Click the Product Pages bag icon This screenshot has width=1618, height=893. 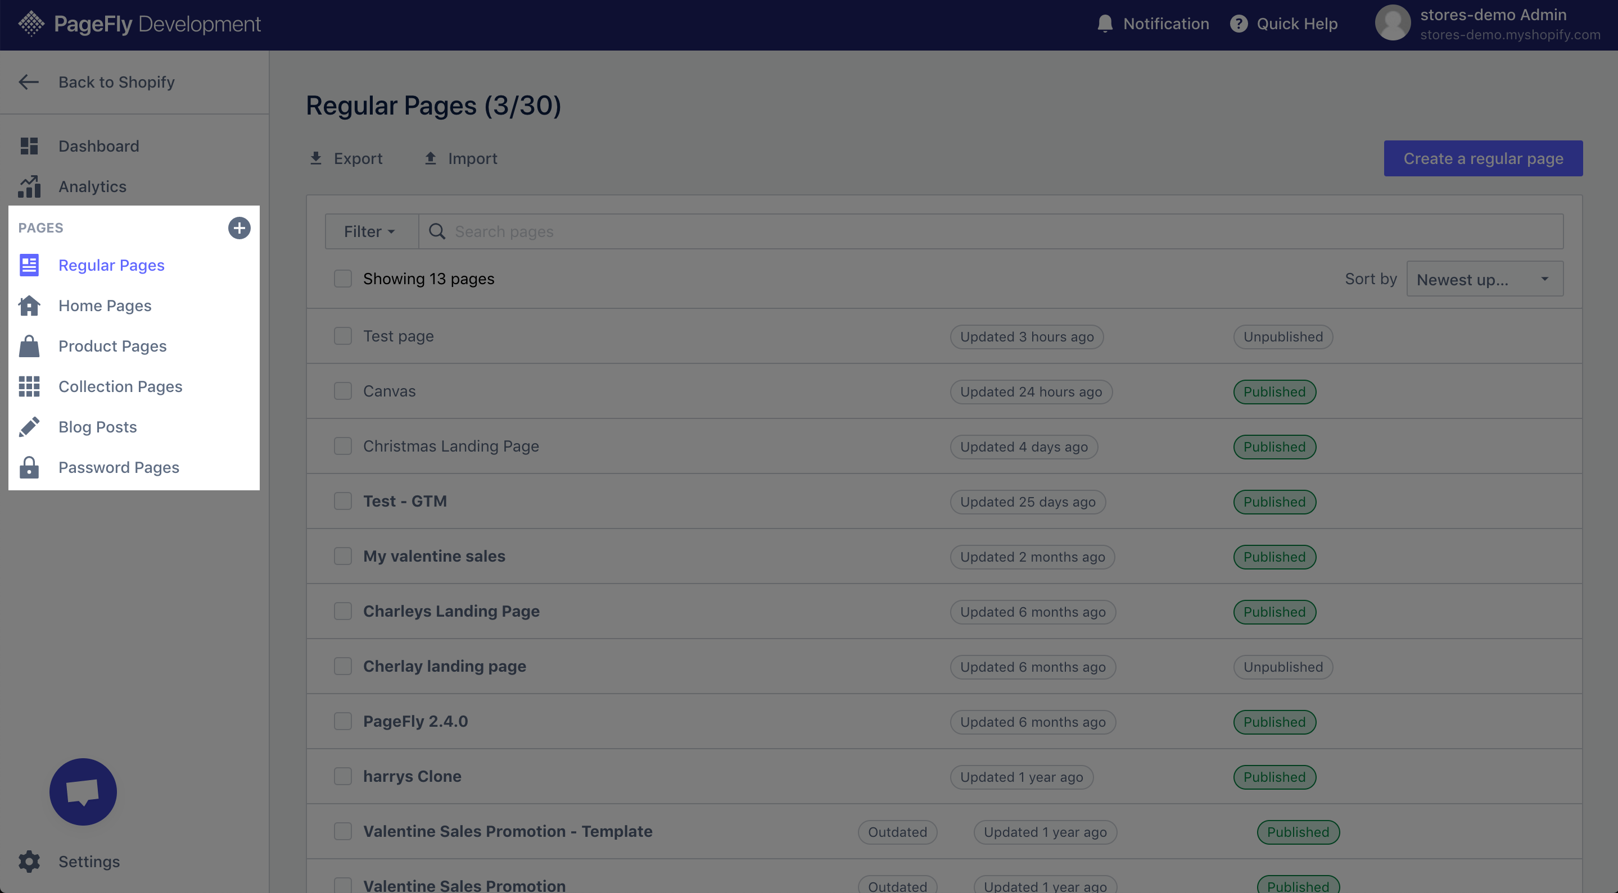(29, 346)
